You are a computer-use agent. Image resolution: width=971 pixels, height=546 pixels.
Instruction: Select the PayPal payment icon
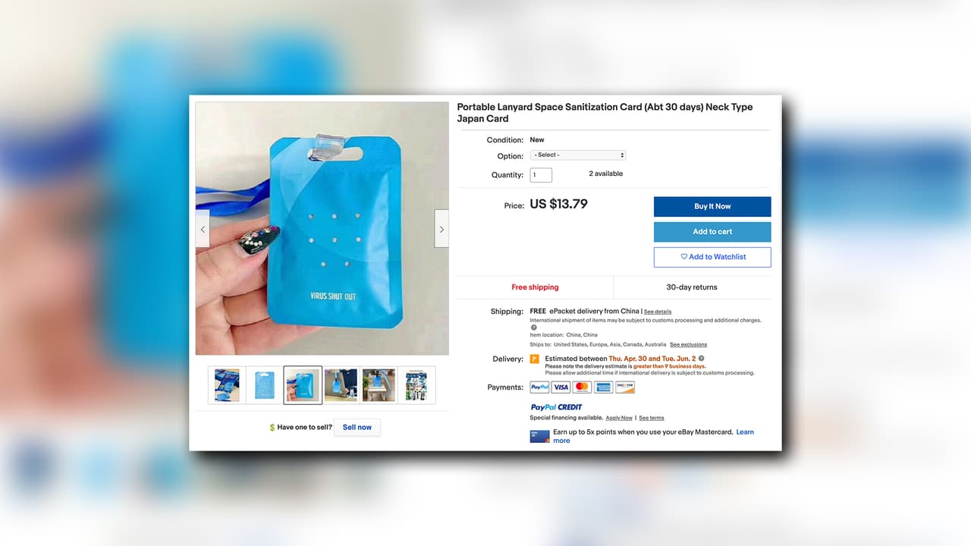[539, 387]
